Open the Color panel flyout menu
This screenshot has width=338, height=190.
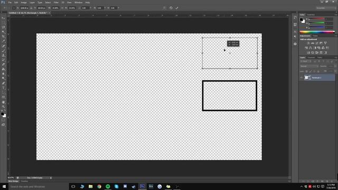[336, 15]
